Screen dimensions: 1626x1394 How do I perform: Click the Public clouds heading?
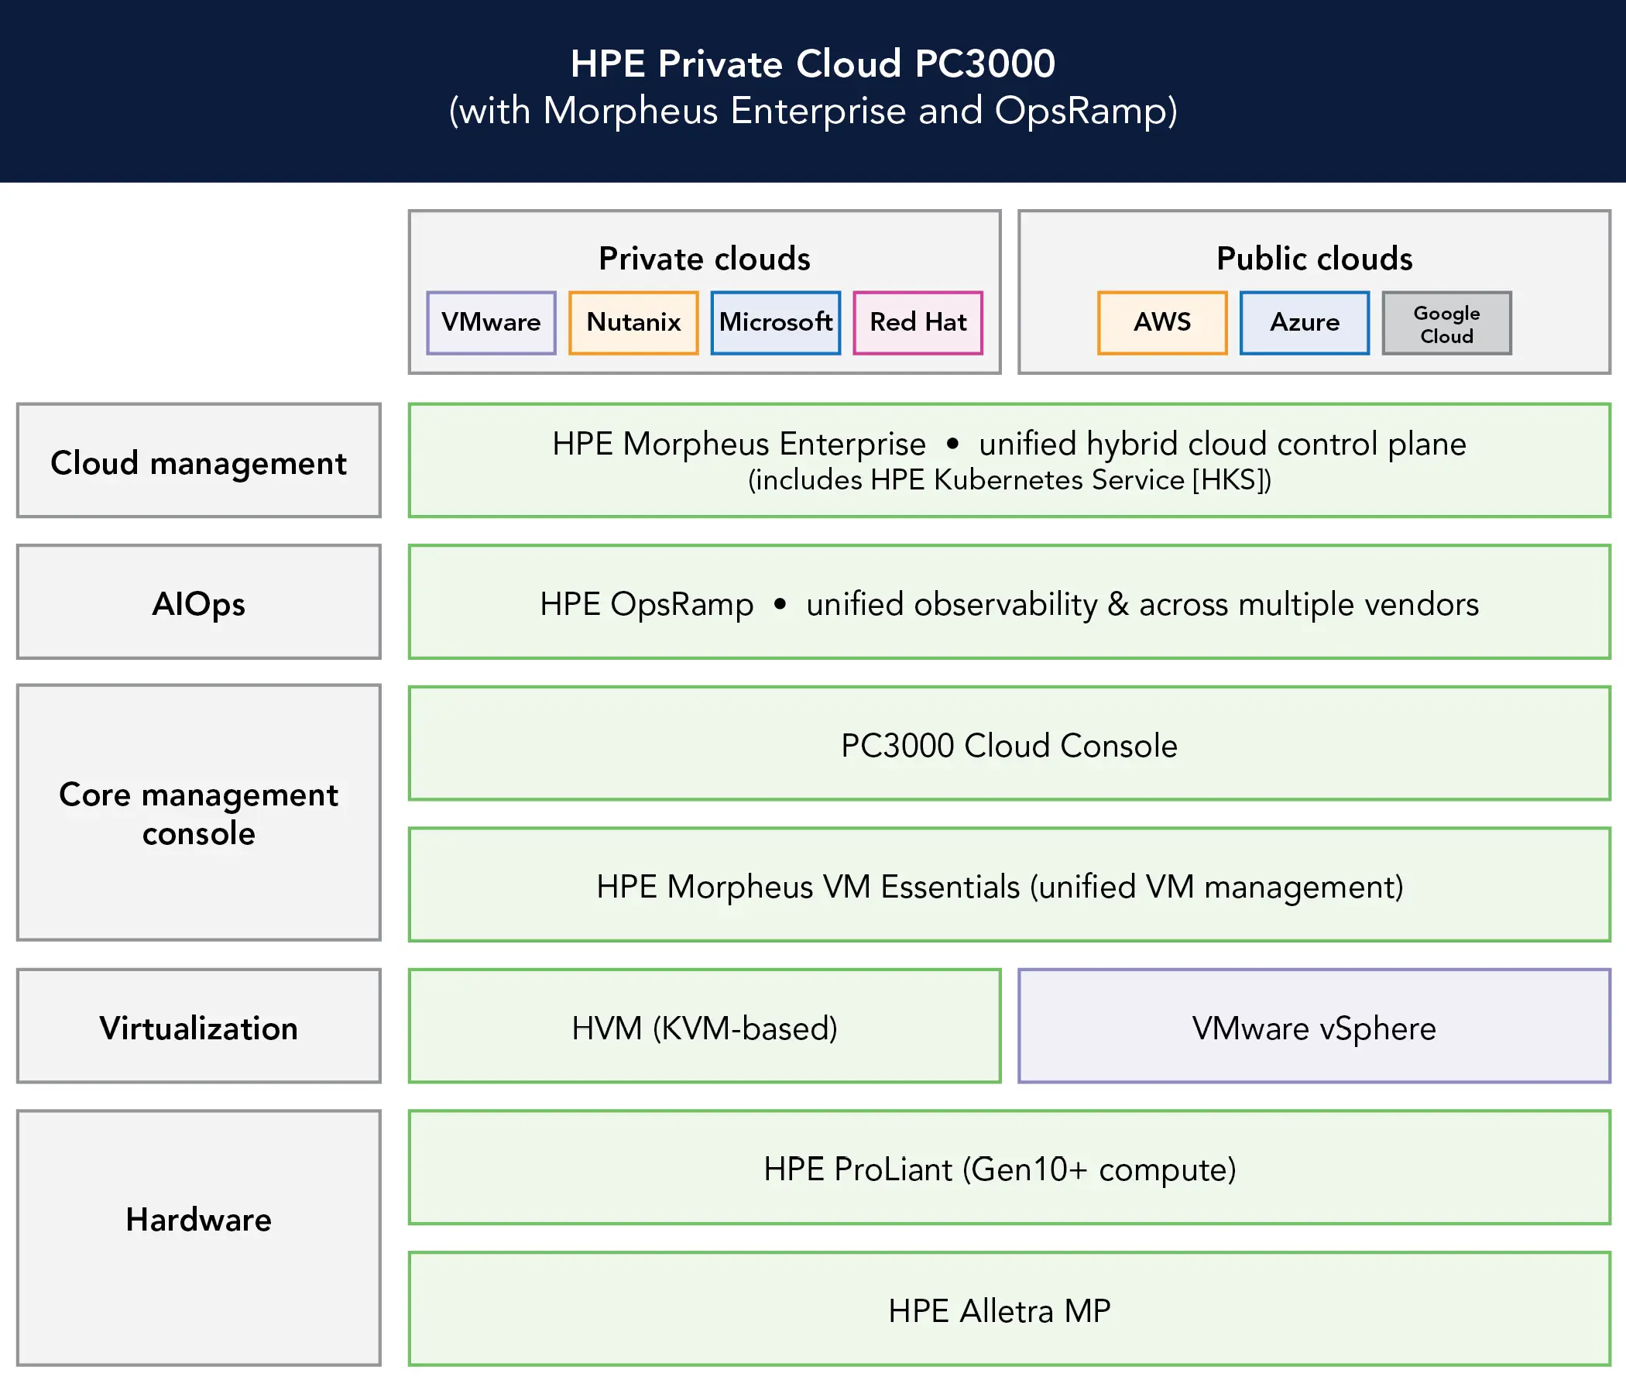point(1315,258)
